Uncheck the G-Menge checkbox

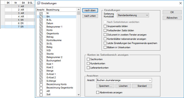point(41,81)
